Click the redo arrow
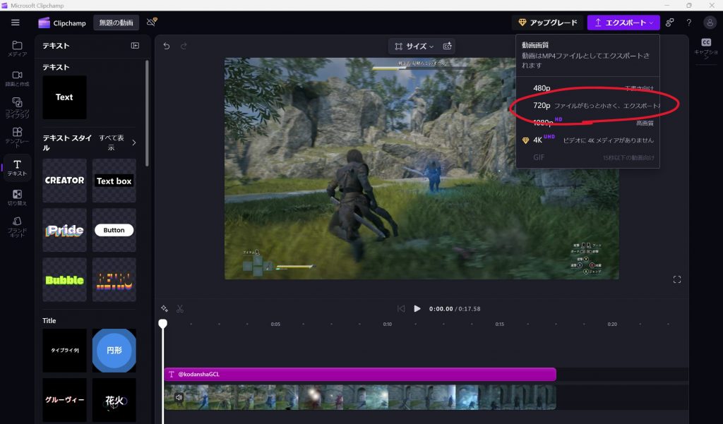 click(x=184, y=46)
